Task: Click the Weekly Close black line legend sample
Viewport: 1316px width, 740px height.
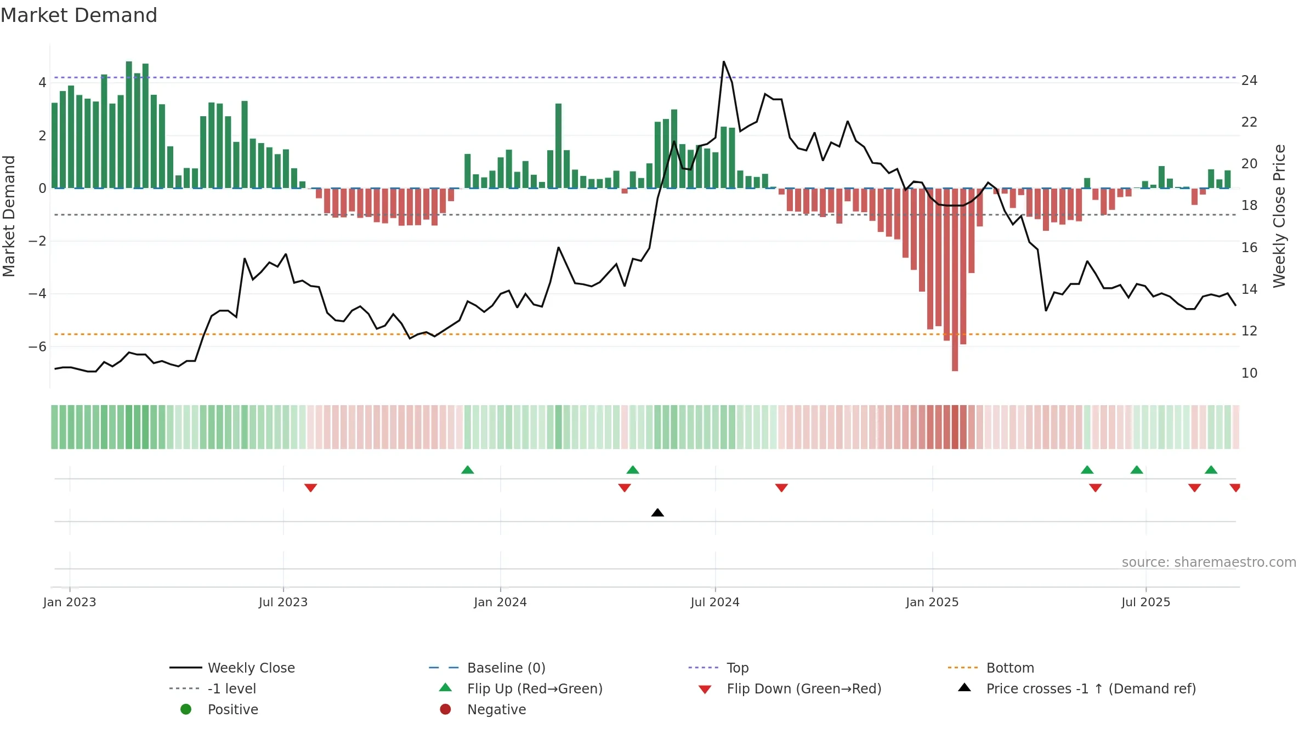Action: (186, 668)
